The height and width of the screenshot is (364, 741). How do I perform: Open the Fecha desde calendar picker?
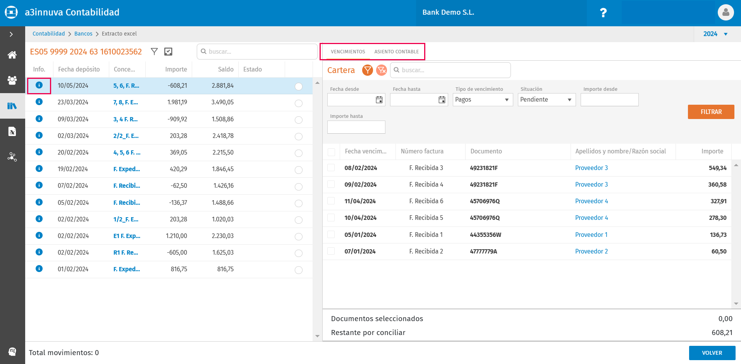(379, 100)
